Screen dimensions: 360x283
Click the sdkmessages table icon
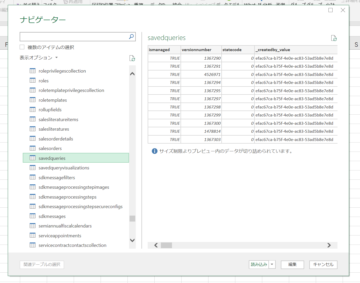[x=33, y=216]
